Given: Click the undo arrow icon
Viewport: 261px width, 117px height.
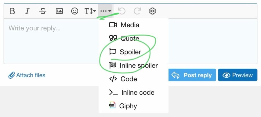Looking at the screenshot, I should [122, 11].
